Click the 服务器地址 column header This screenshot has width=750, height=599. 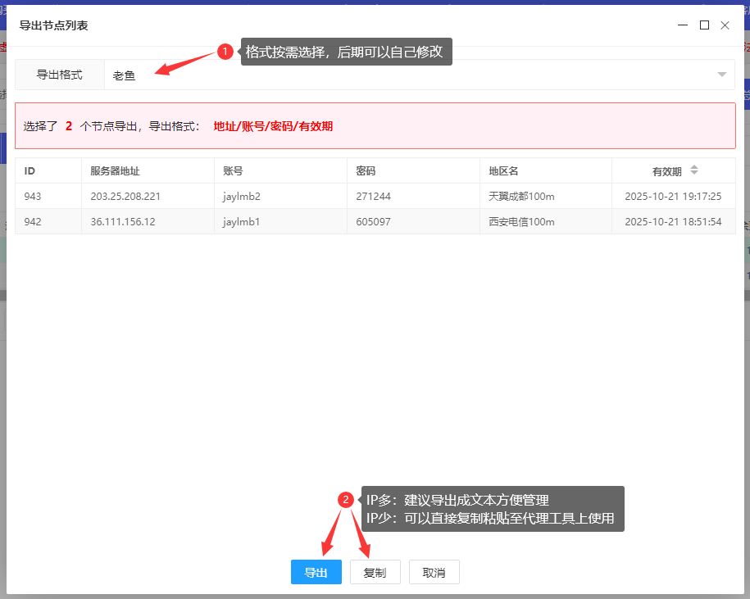(x=116, y=170)
